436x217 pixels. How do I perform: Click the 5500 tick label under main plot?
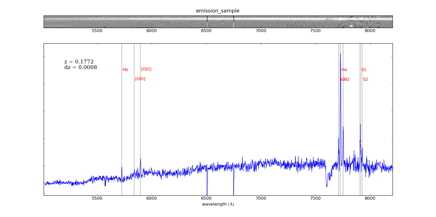[x=97, y=198]
